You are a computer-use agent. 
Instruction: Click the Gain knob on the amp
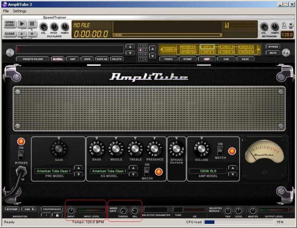tap(58, 149)
